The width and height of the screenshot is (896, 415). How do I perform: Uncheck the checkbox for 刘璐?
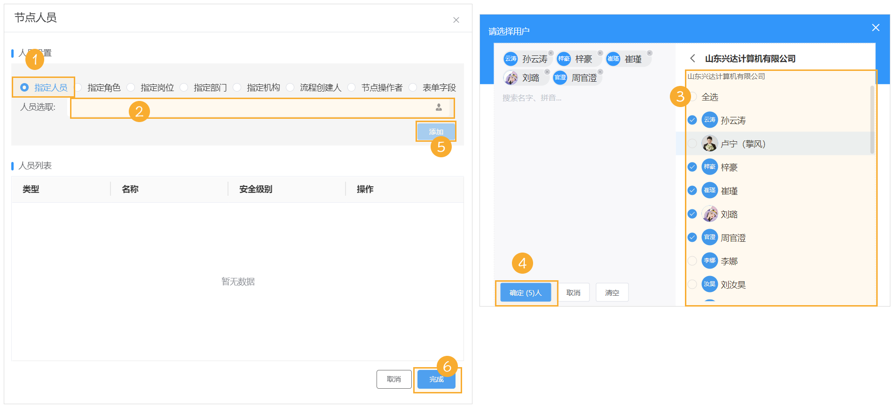pos(692,214)
